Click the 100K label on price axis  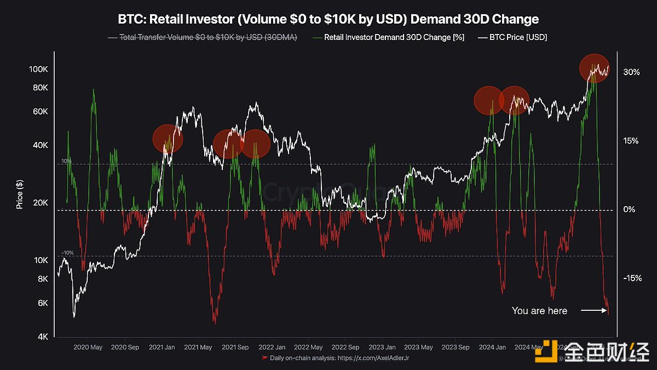click(x=38, y=70)
